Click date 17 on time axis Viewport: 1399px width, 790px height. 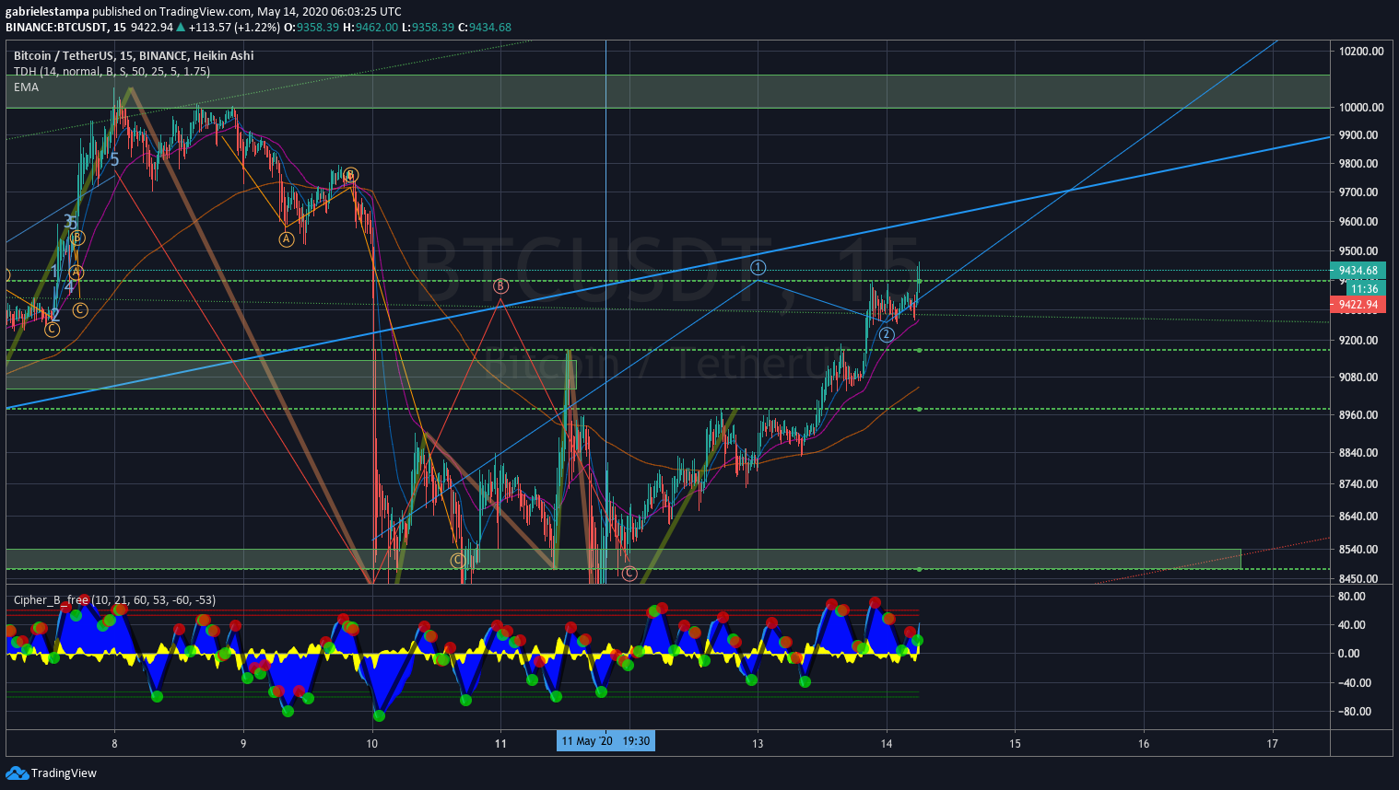[x=1272, y=744]
